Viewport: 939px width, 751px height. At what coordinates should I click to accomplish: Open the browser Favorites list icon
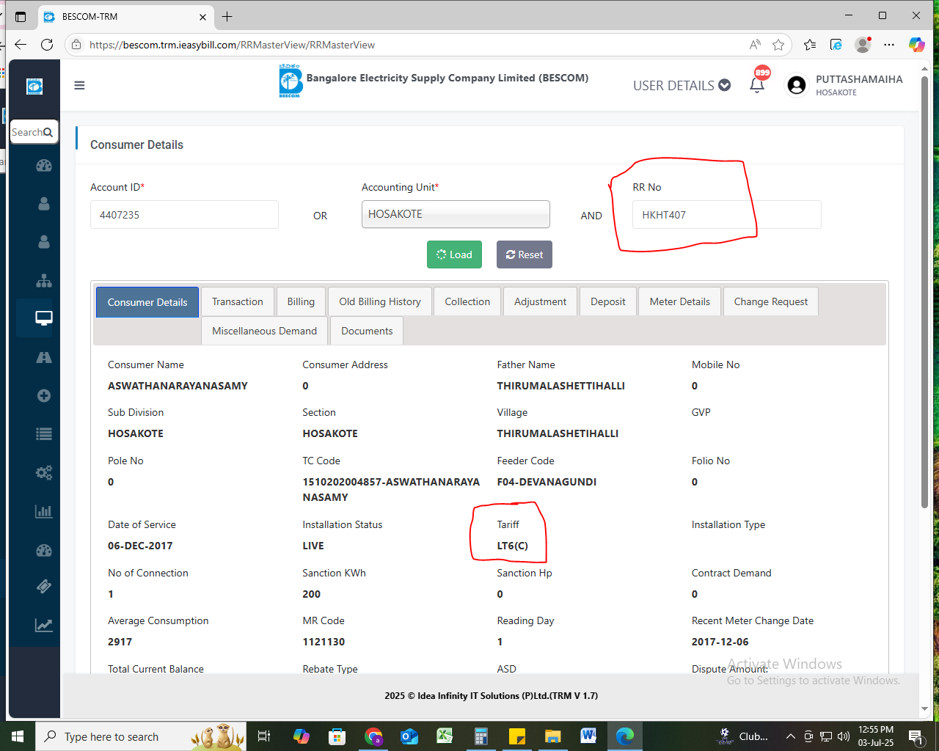click(810, 45)
